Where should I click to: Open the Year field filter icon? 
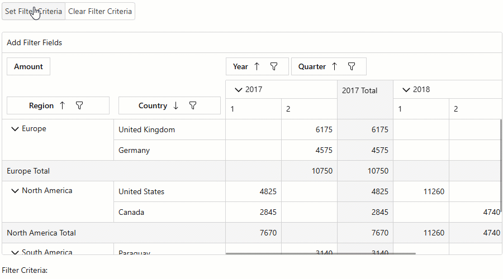[274, 66]
